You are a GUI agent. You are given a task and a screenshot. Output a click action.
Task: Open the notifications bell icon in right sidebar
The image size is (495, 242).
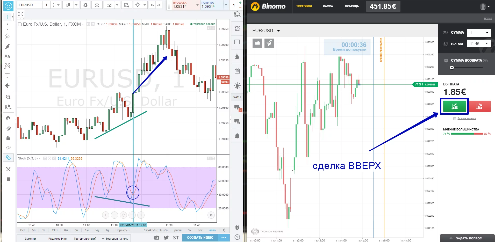pos(237,136)
